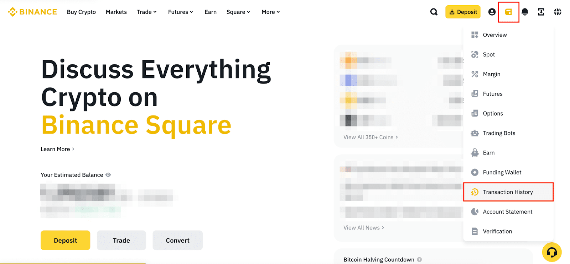Choose Account Statement menu entry

tap(508, 212)
